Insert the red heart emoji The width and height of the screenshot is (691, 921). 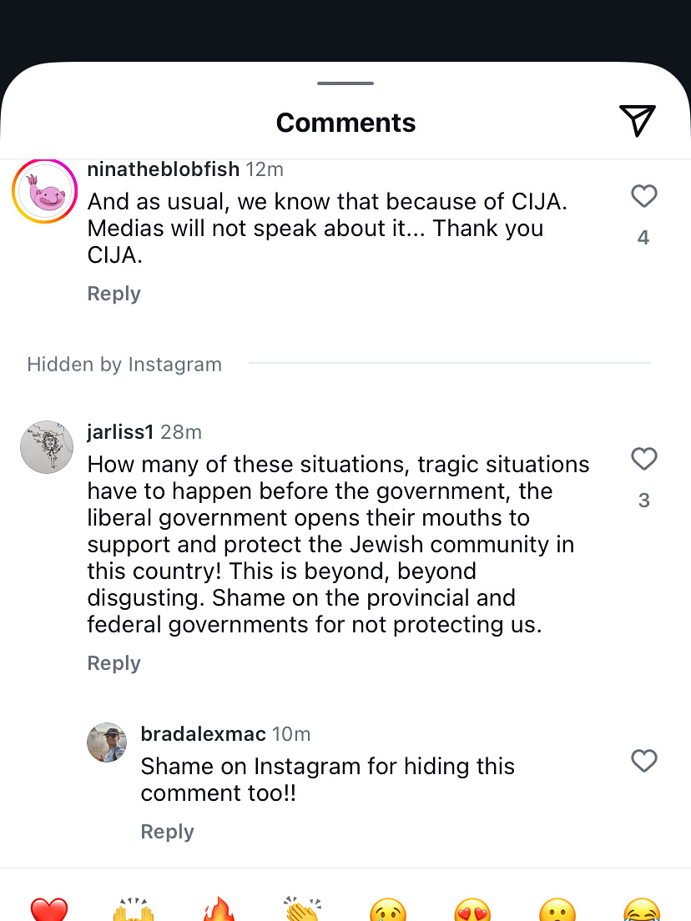tap(49, 911)
